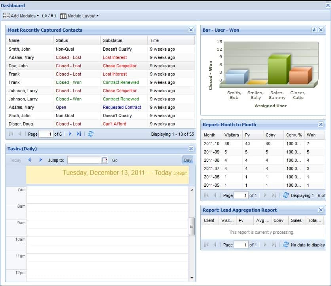
Task: Go to next page of contacts
Action: point(70,134)
